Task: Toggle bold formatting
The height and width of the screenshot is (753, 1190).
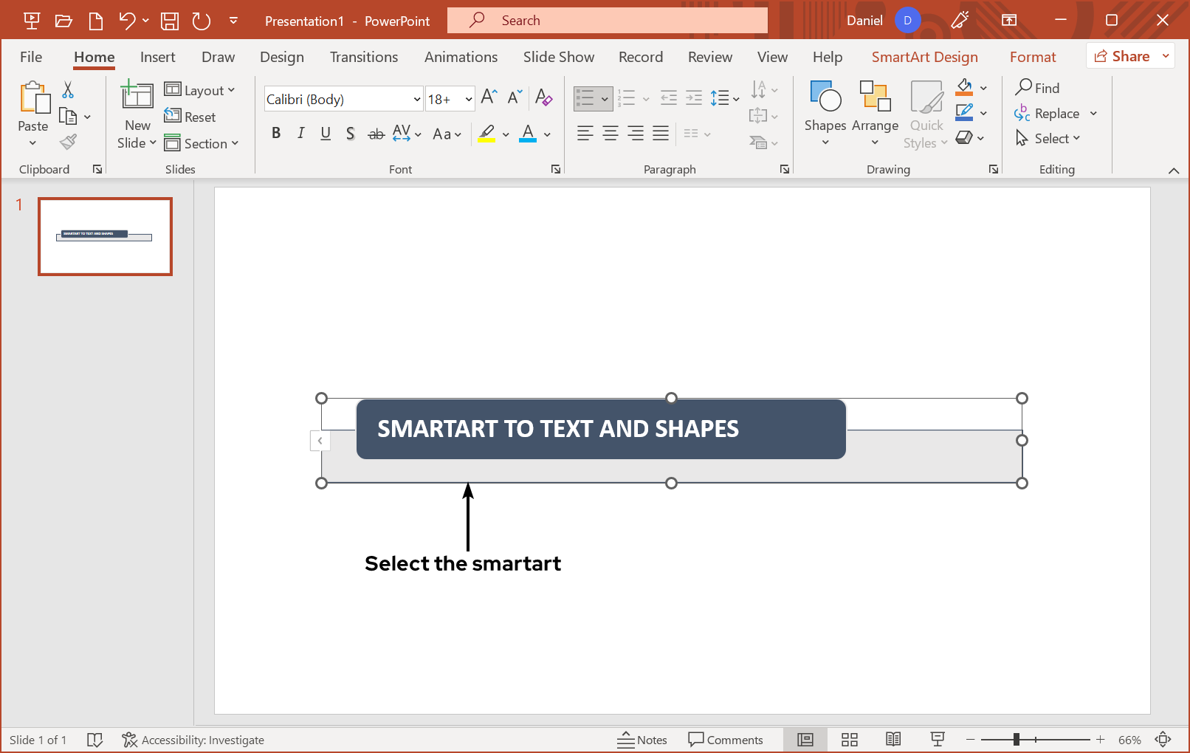Action: (276, 134)
